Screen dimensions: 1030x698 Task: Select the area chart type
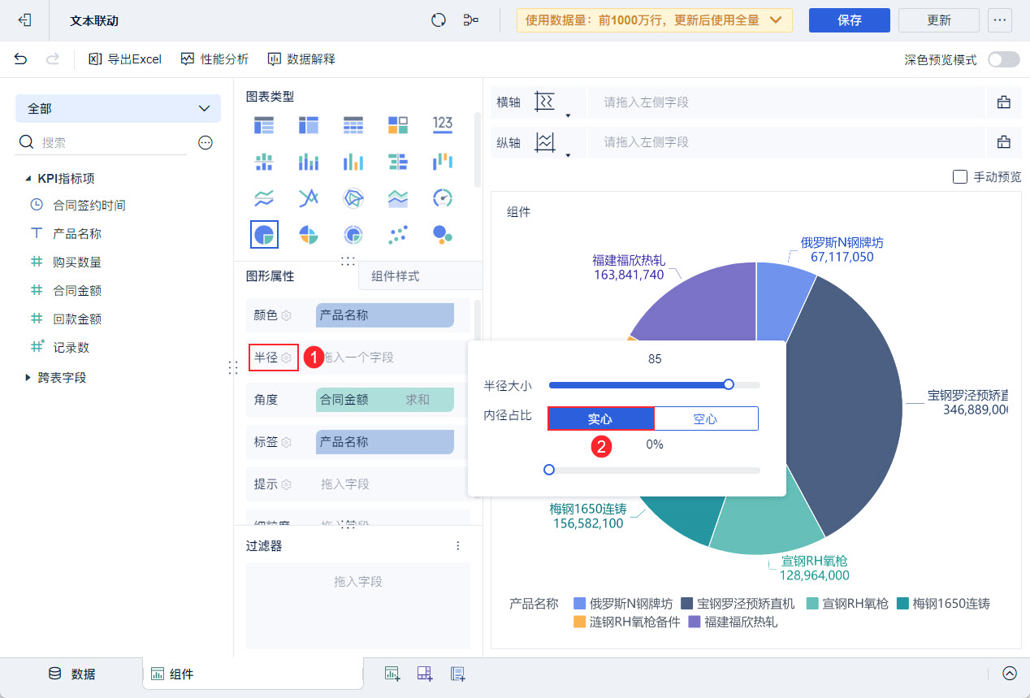pyautogui.click(x=398, y=198)
